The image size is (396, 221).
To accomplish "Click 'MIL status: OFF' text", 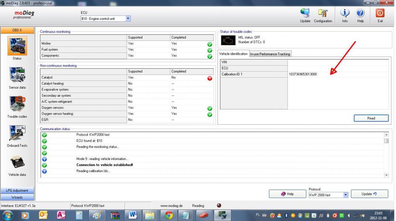I will pyautogui.click(x=249, y=37).
